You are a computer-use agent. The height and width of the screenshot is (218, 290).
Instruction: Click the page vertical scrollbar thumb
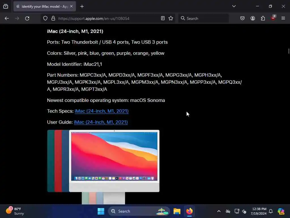289,51
